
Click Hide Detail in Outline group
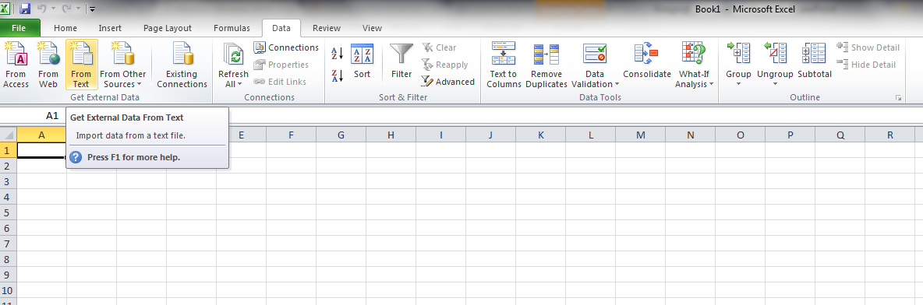(867, 65)
